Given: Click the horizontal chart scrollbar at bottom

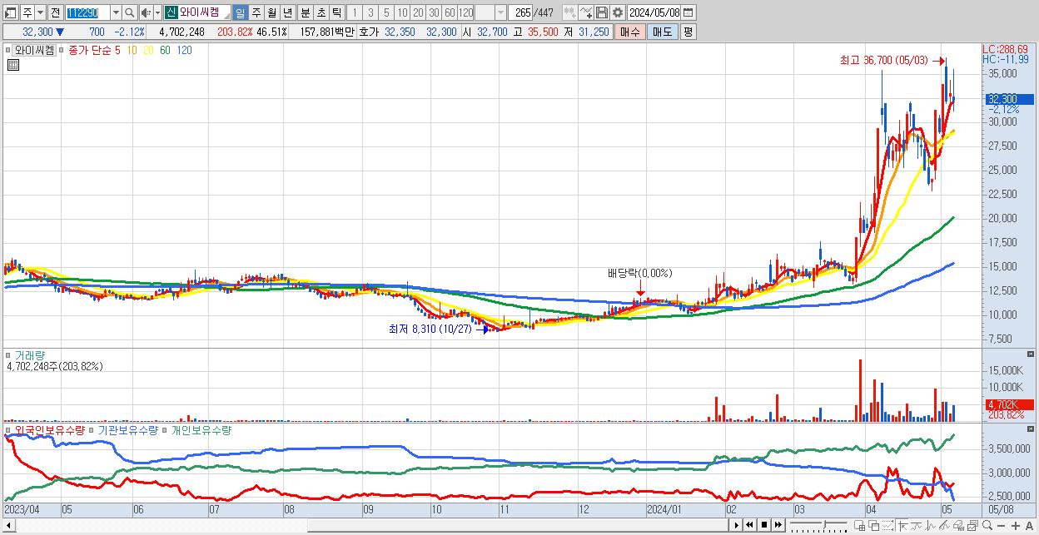Looking at the screenshot, I should 518,525.
